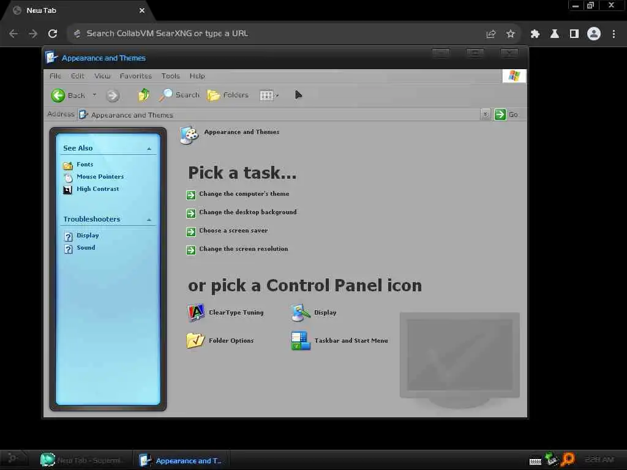Open the Mouse Pointers link
The image size is (627, 470).
(100, 177)
